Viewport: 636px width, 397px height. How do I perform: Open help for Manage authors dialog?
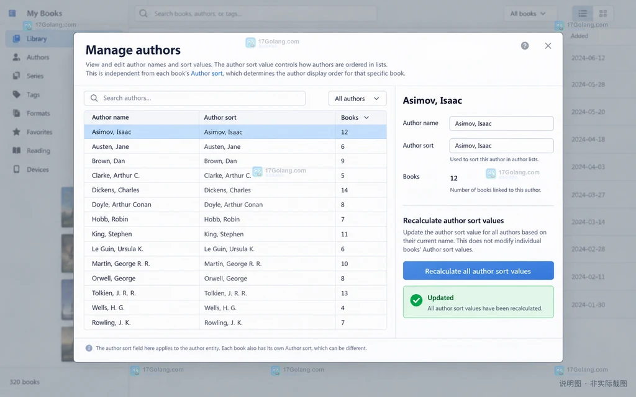tap(524, 46)
